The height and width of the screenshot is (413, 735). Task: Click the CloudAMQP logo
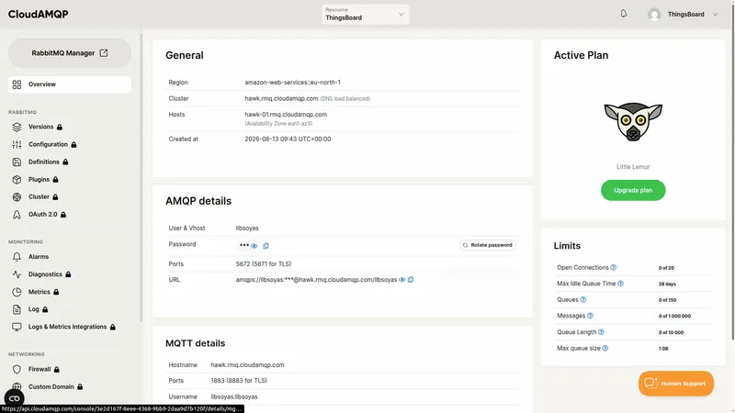click(38, 14)
